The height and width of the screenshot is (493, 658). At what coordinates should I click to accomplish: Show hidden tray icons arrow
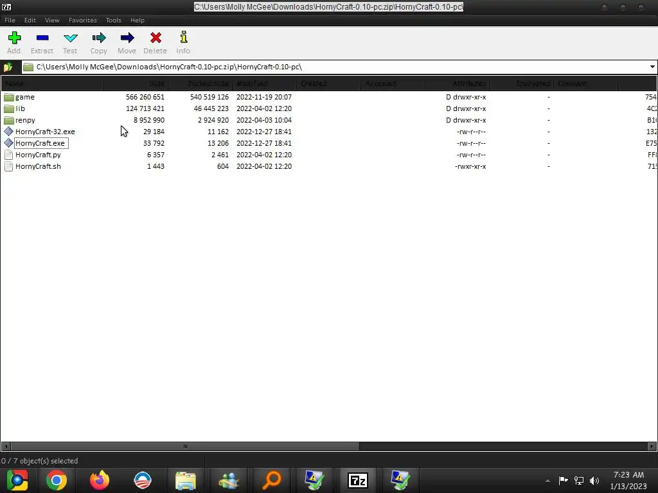pos(547,481)
